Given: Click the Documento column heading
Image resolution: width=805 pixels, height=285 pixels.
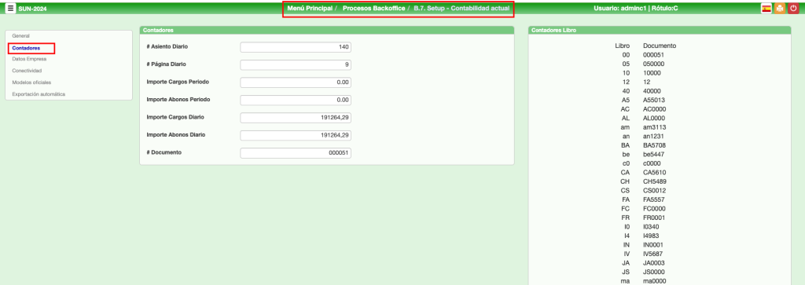Looking at the screenshot, I should point(660,46).
